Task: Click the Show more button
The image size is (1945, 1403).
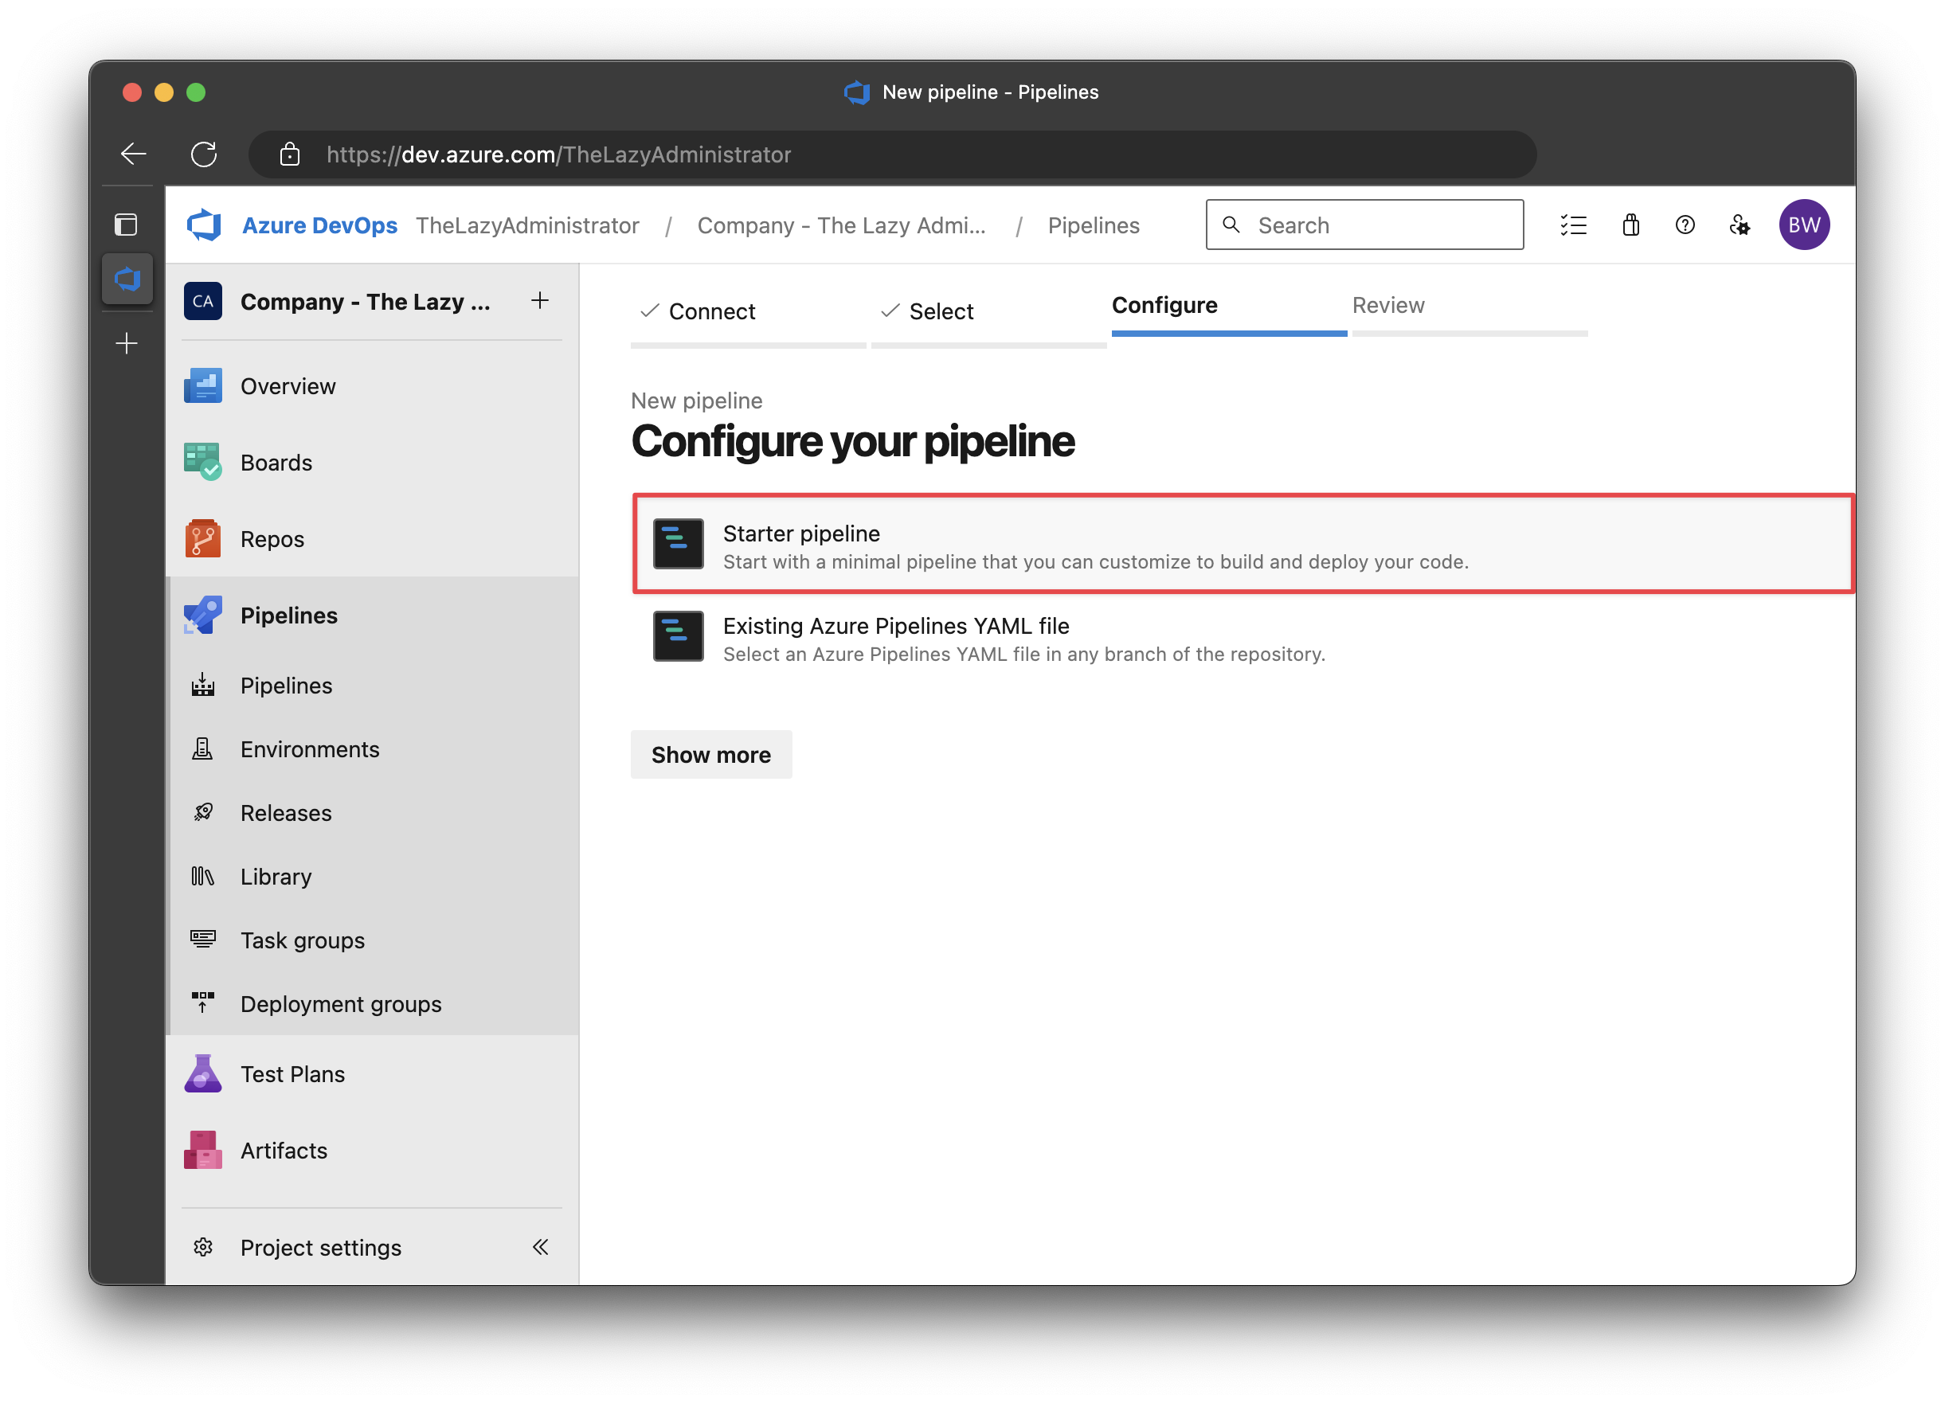Action: (711, 755)
